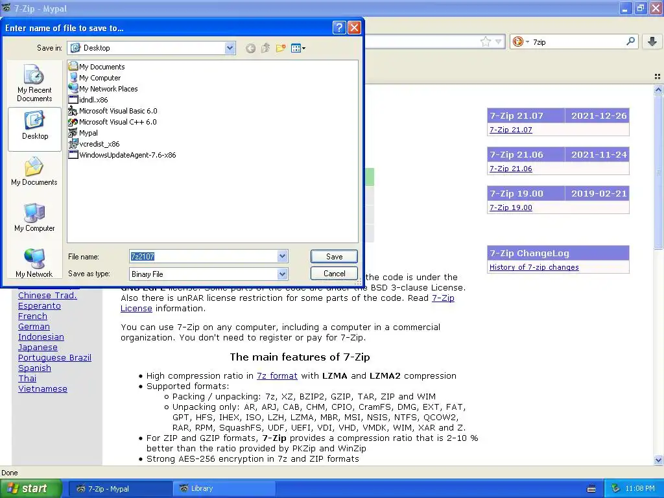Open the View menu icon in dialog
This screenshot has height=498, width=664.
[x=298, y=48]
